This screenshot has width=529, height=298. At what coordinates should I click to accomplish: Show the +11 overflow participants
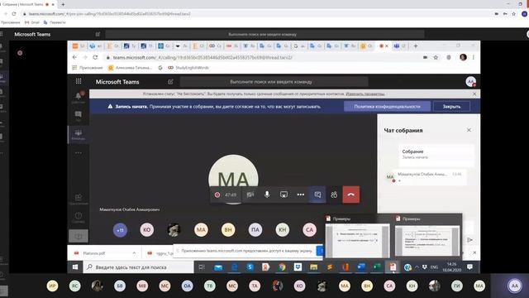point(120,230)
